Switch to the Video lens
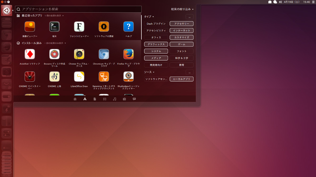The width and height of the screenshot is (316, 177). click(105, 99)
